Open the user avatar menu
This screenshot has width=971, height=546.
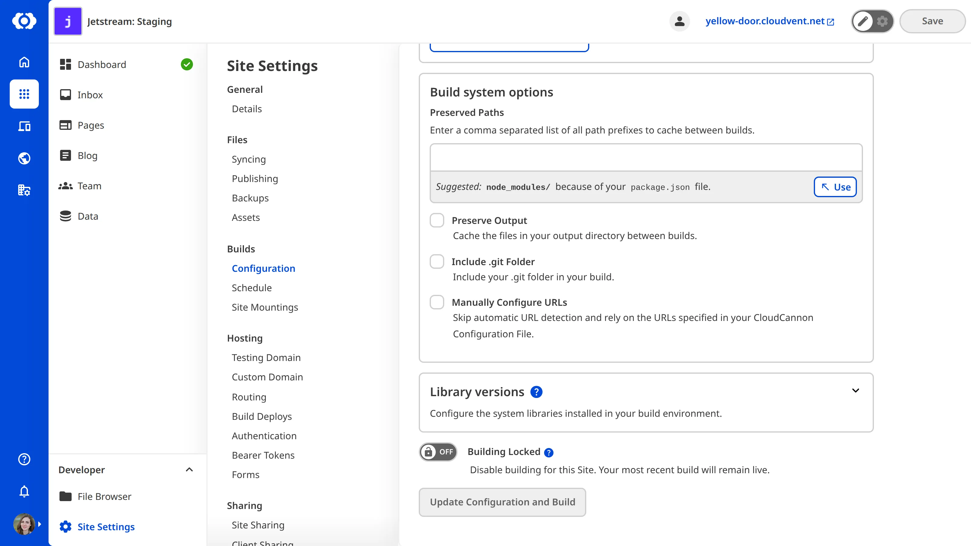point(24,524)
